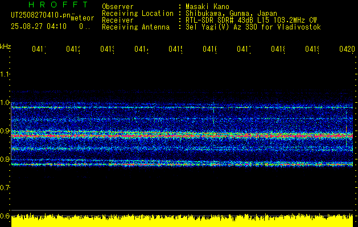
Task: Click the 0415 time marker
Action: click(x=175, y=49)
